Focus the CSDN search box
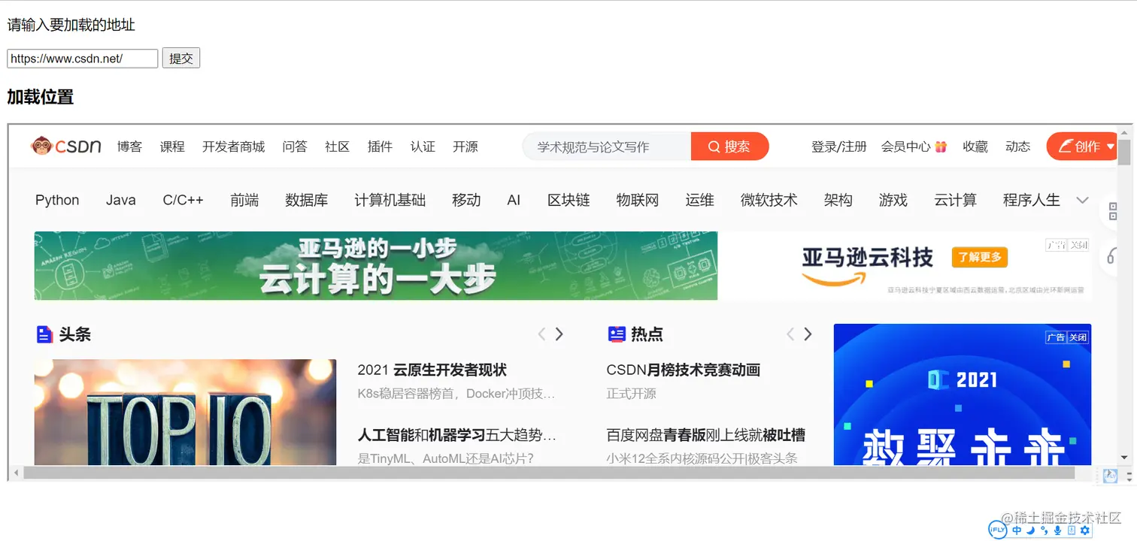The height and width of the screenshot is (541, 1137). pos(607,147)
